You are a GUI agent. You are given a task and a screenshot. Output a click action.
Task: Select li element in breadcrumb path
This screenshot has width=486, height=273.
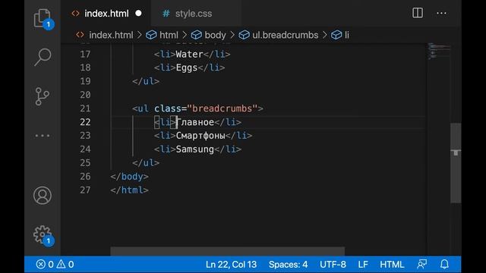(x=346, y=35)
